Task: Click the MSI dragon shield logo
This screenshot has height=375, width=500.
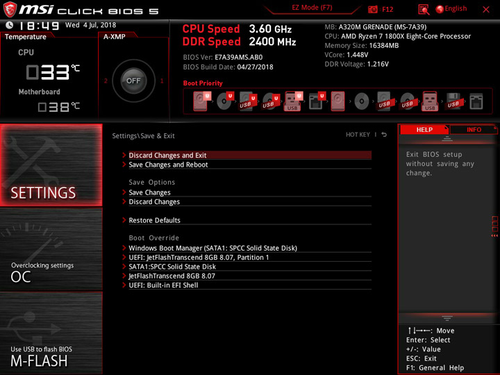Action: pyautogui.click(x=10, y=9)
